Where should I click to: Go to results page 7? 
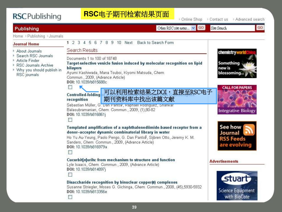101,43
